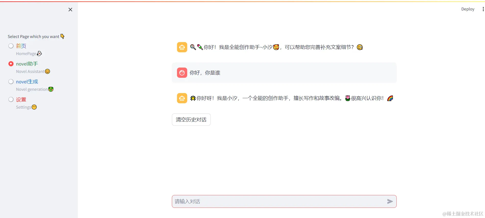Screen dimensions: 485x218
Task: Click the robot avatar of the 我是小汐 reply
Action: coord(182,98)
